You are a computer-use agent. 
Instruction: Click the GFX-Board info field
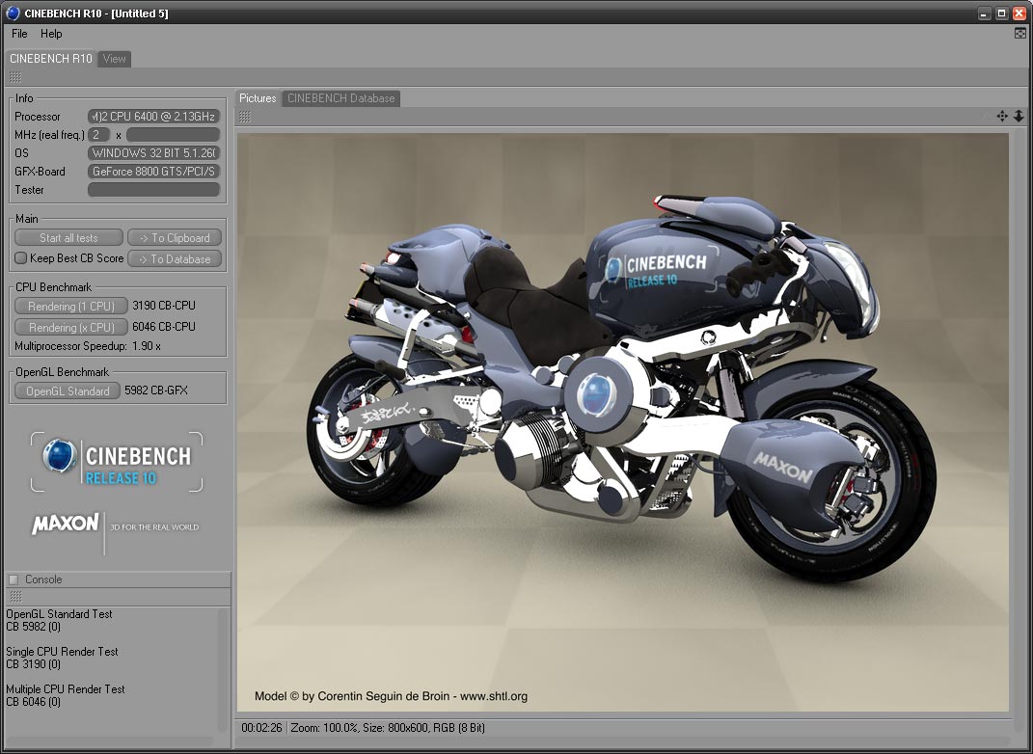click(x=153, y=172)
